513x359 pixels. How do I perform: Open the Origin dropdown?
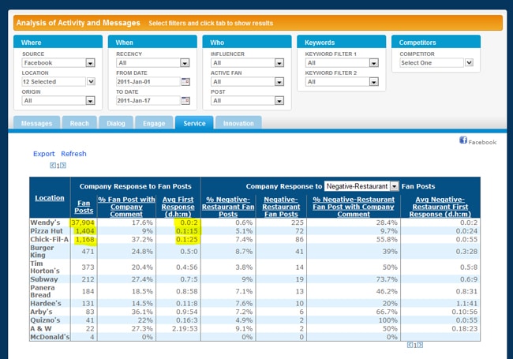click(58, 101)
